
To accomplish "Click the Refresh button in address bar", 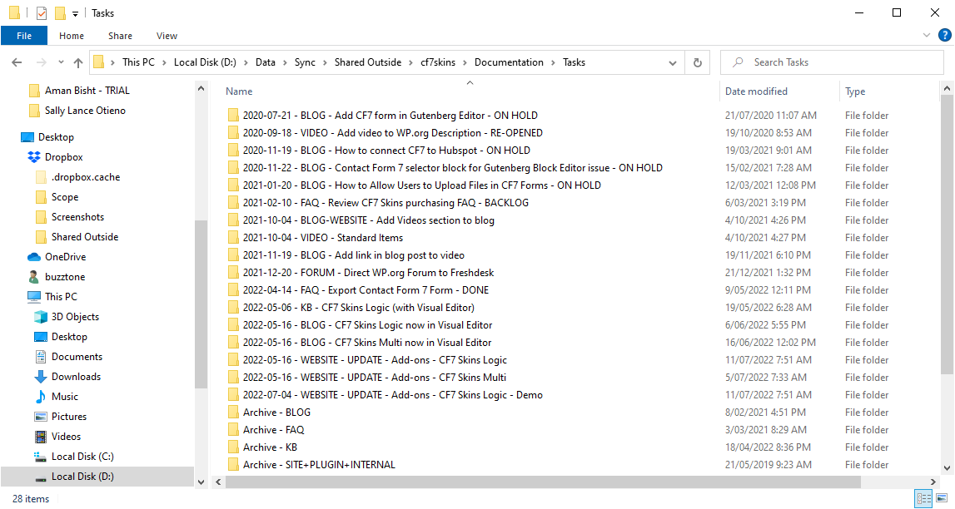I will coord(697,62).
